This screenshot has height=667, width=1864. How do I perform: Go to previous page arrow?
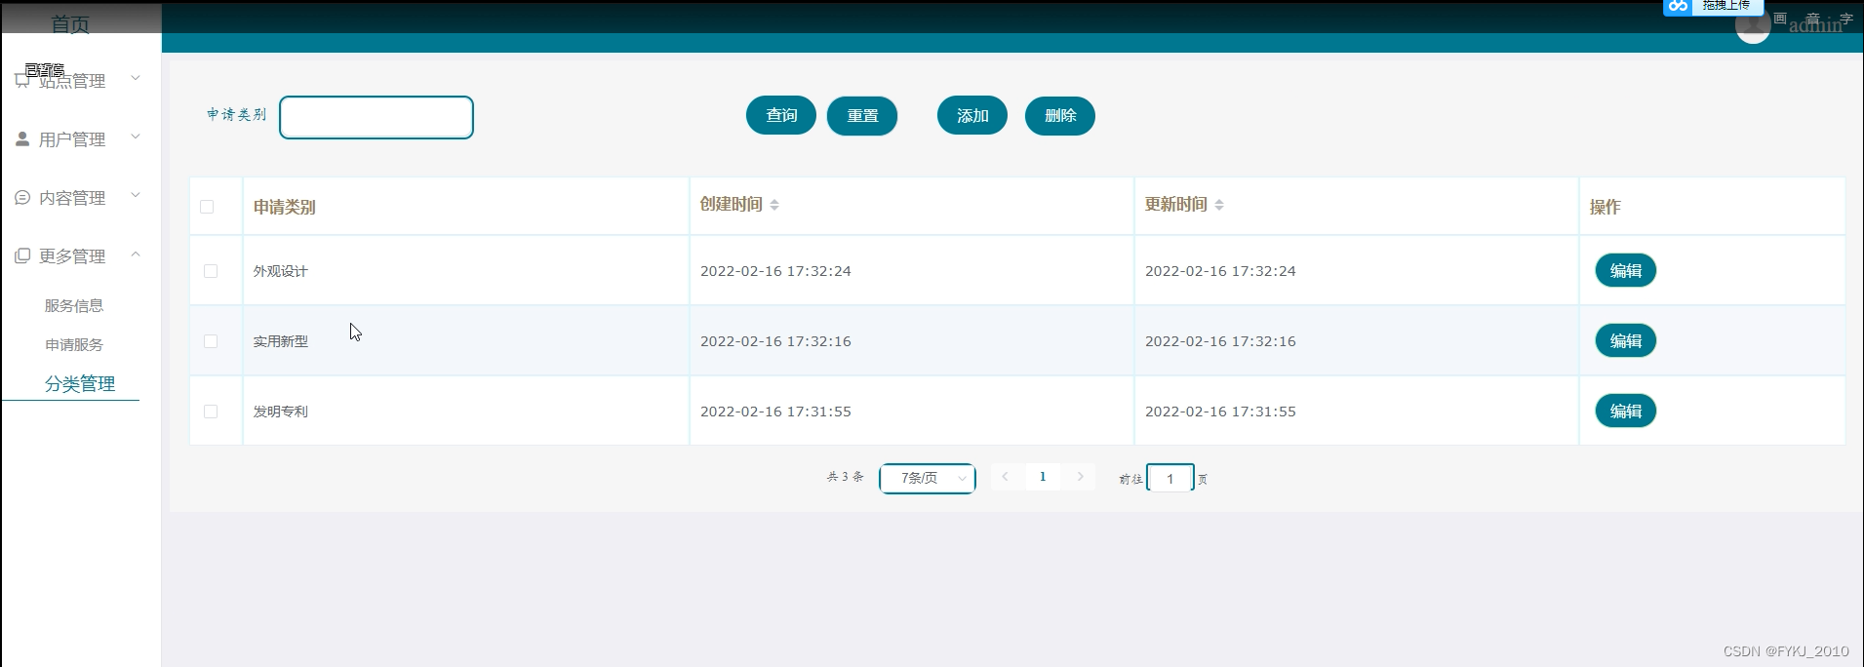click(x=1005, y=477)
